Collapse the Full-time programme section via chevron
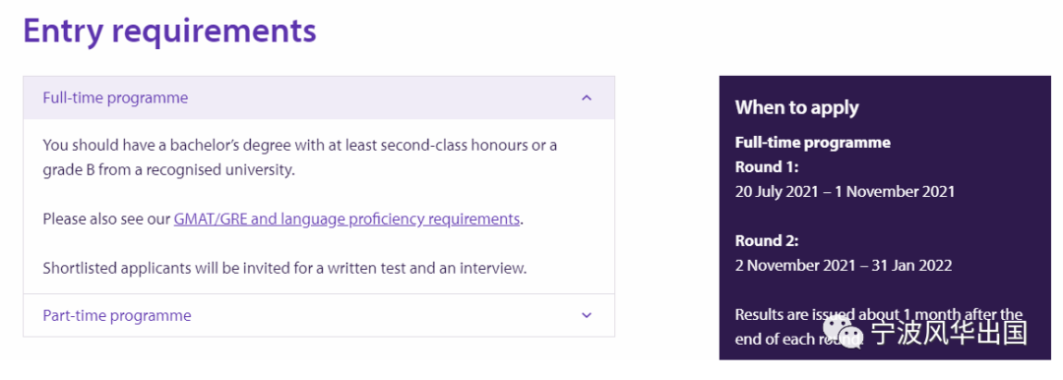Image resolution: width=1063 pixels, height=380 pixels. pos(587,97)
